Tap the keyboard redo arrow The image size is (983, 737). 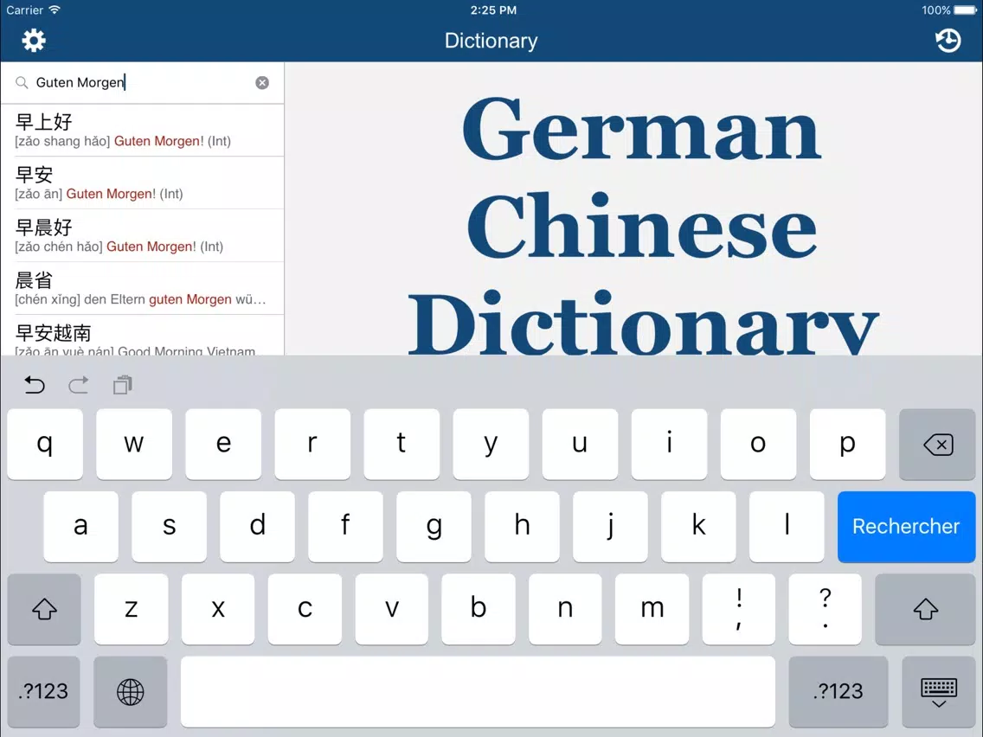pos(79,385)
